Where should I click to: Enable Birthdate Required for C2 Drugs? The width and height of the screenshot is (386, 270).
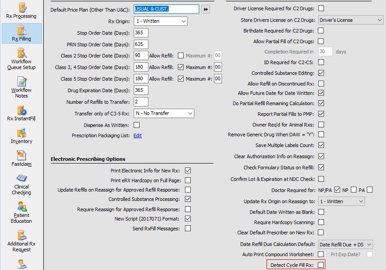(321, 30)
